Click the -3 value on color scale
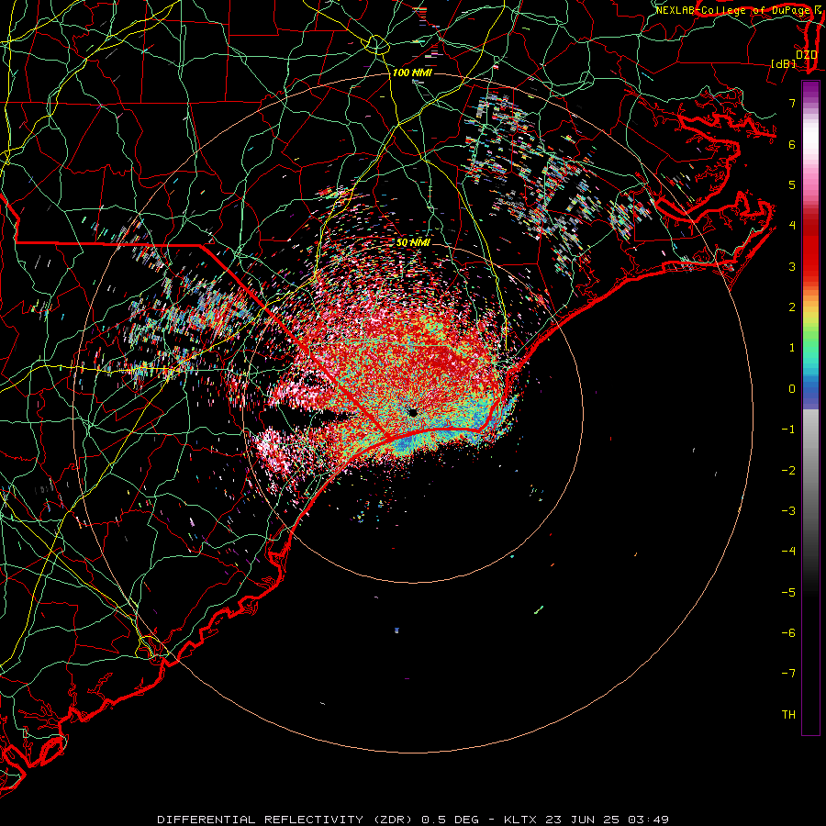Image resolution: width=826 pixels, height=826 pixels. coord(788,511)
